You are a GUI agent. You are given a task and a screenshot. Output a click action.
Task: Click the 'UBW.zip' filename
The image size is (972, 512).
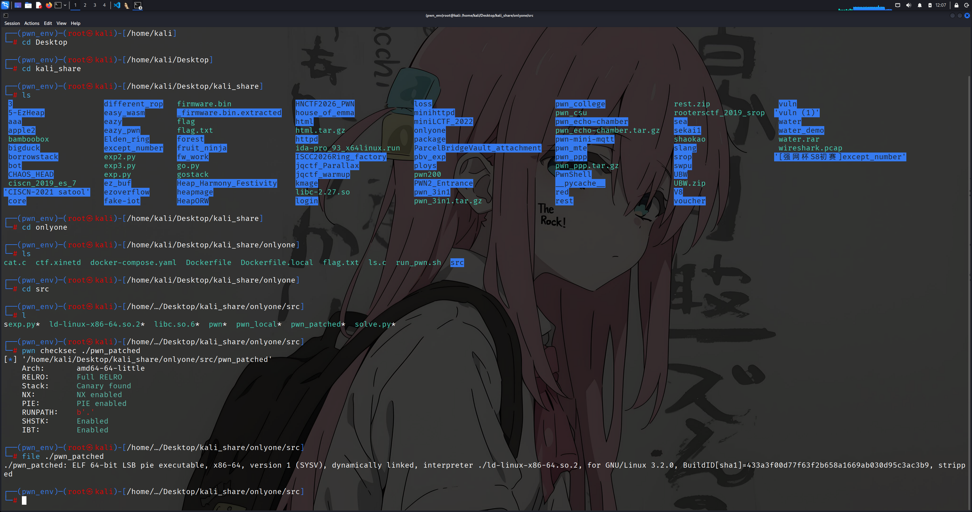[689, 183]
